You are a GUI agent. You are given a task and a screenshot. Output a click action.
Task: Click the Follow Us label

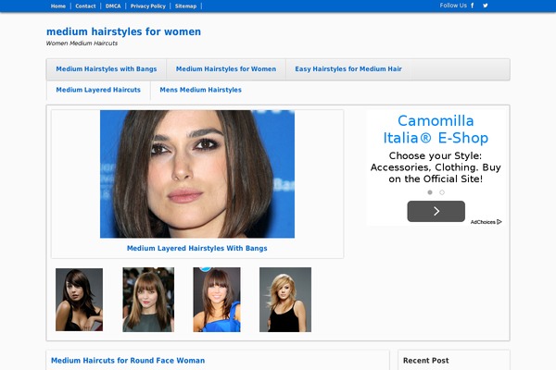point(453,6)
